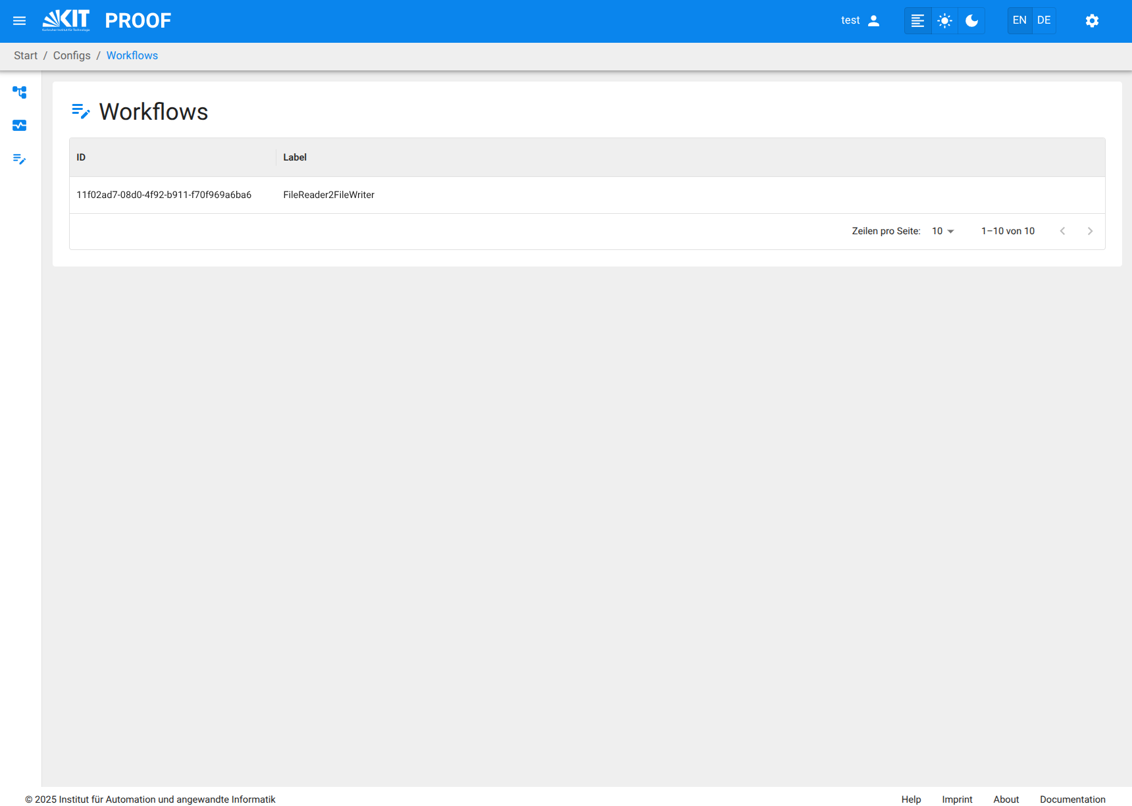Select the workflow tree icon in the sidebar

pyautogui.click(x=20, y=92)
